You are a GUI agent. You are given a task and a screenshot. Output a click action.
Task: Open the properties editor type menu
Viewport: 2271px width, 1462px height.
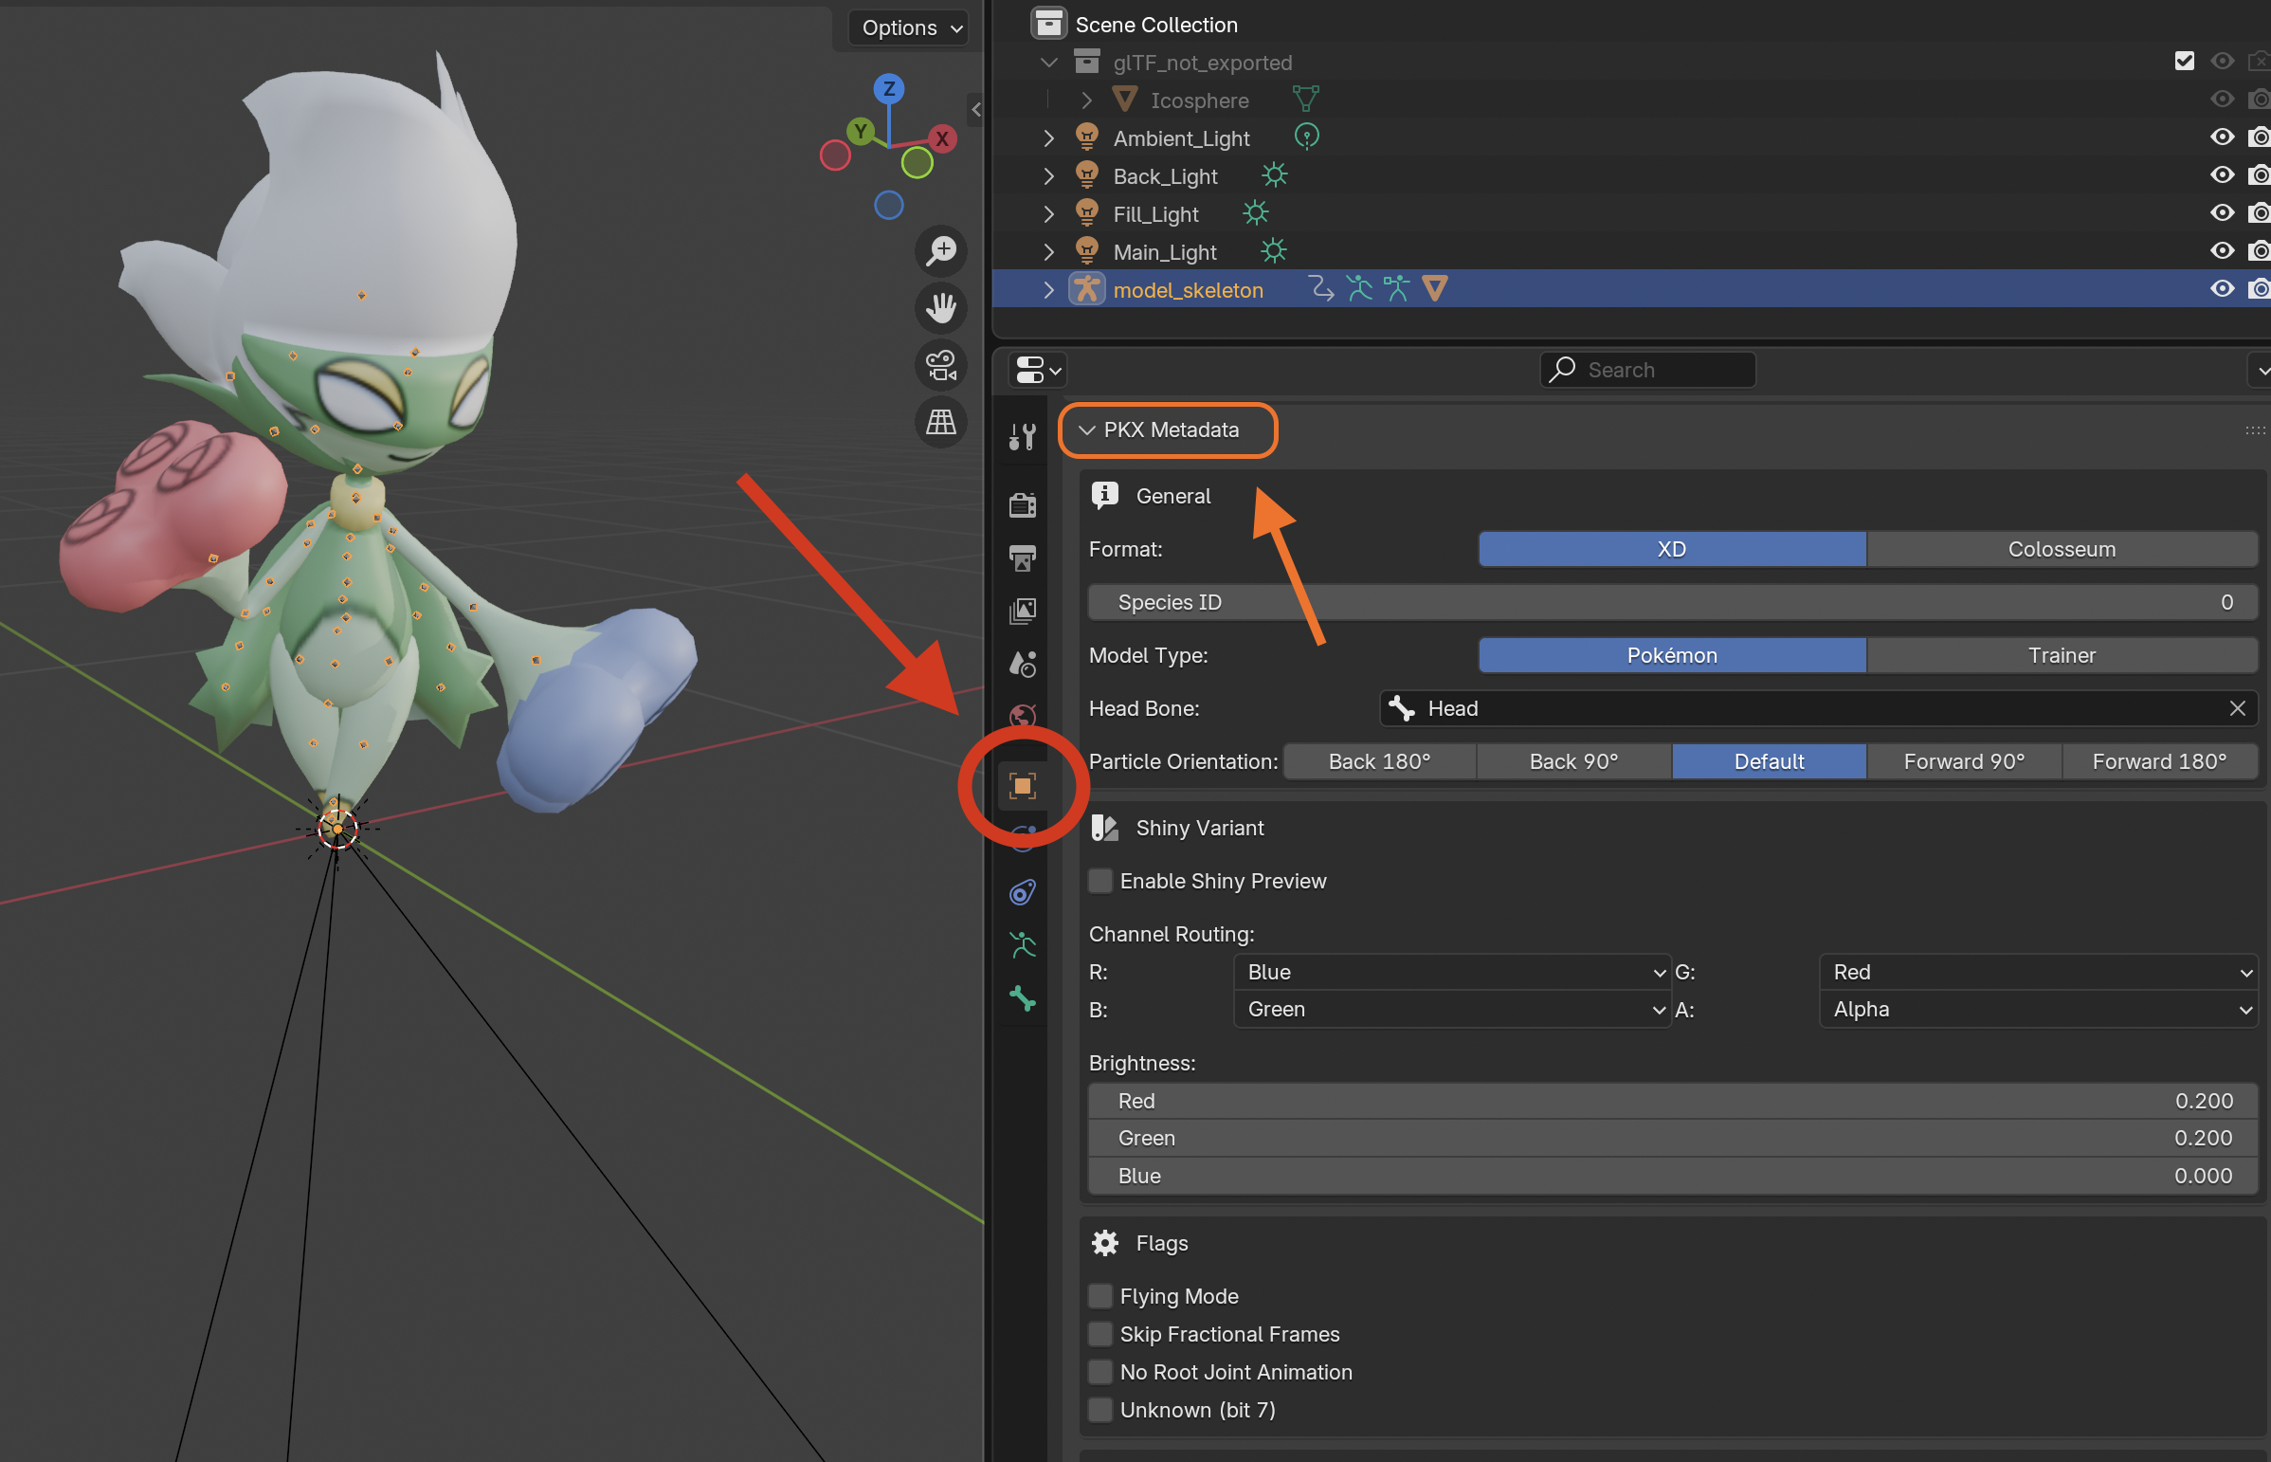click(x=1038, y=370)
